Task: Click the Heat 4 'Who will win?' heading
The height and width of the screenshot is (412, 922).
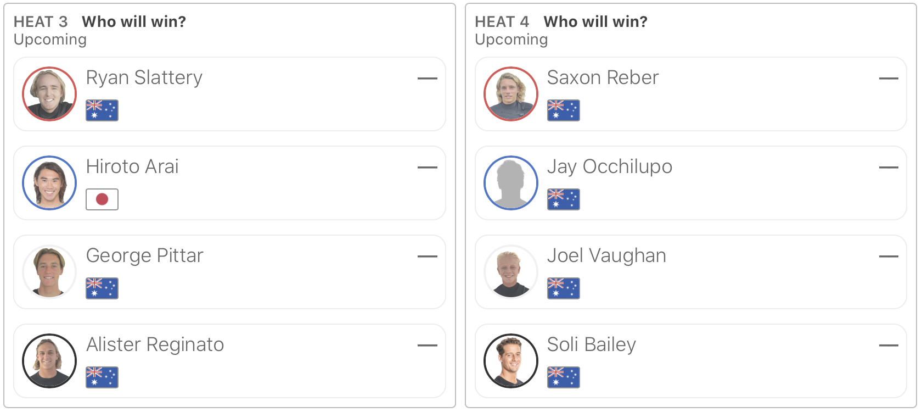Action: [595, 21]
